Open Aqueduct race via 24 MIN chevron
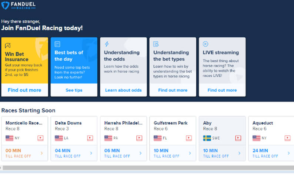The height and width of the screenshot is (179, 294). (x=289, y=153)
